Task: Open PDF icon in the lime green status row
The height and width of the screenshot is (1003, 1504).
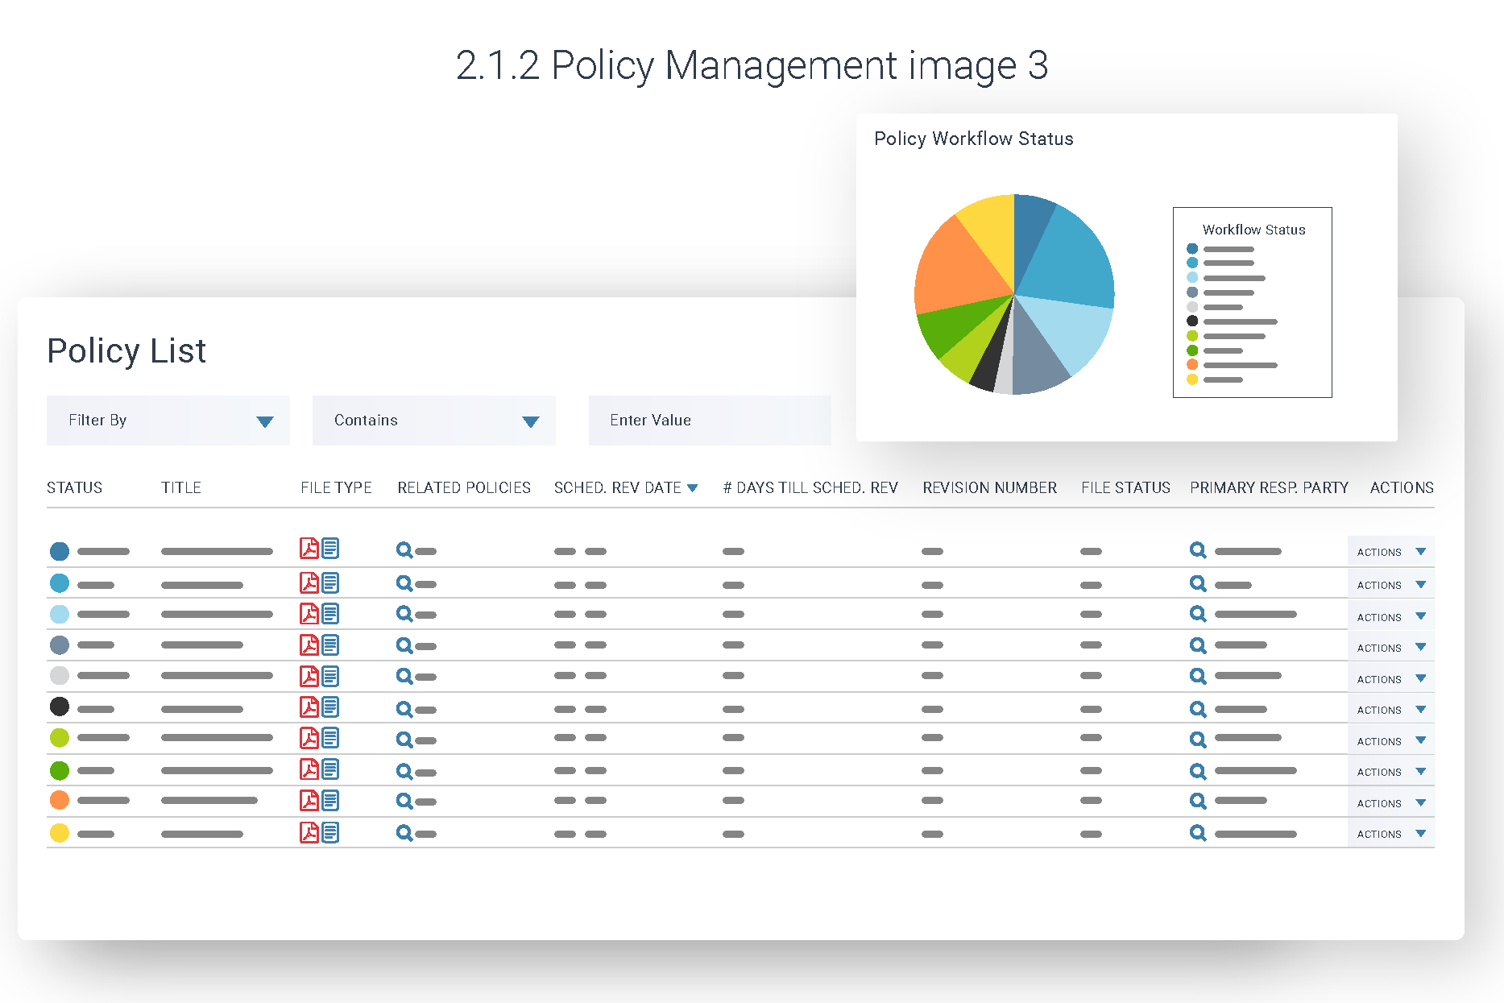Action: [x=309, y=738]
